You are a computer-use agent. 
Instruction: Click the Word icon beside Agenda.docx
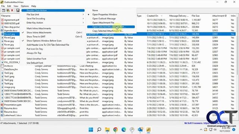(x=2, y=31)
